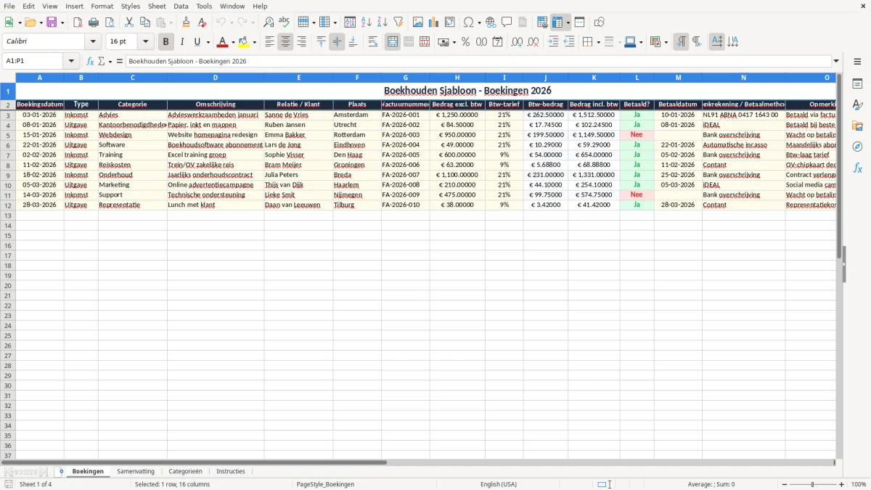This screenshot has width=871, height=490.
Task: Open the sidebar Navigator compass icon
Action: [857, 147]
